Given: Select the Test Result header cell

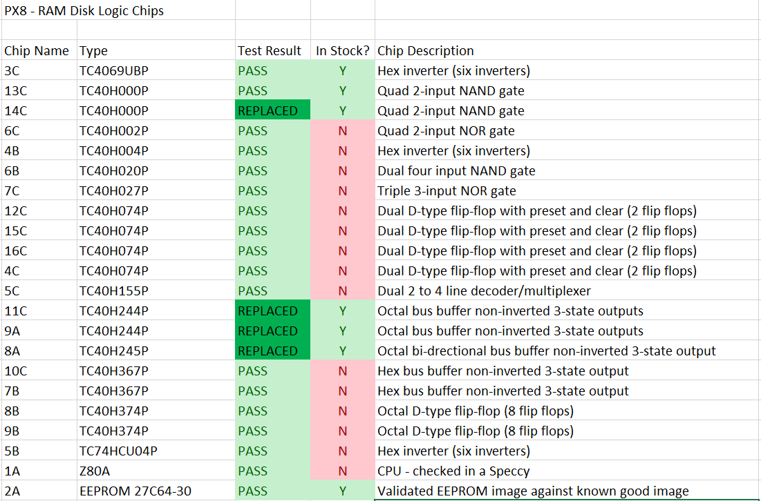Looking at the screenshot, I should 273,50.
